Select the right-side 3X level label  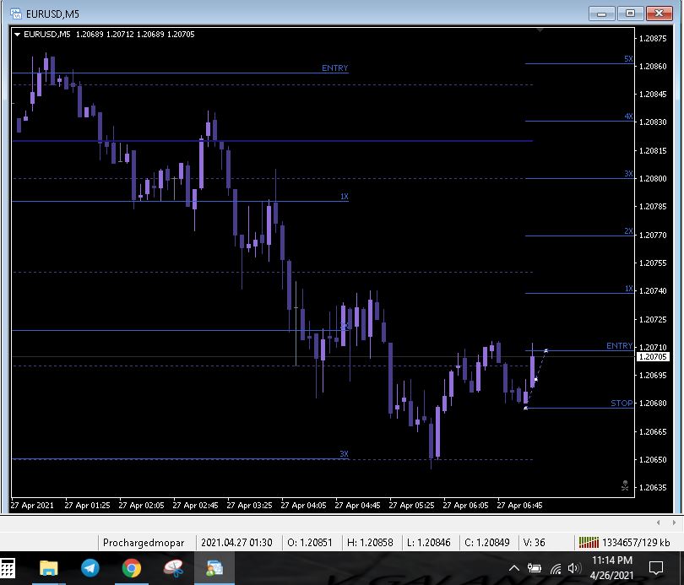pyautogui.click(x=628, y=174)
